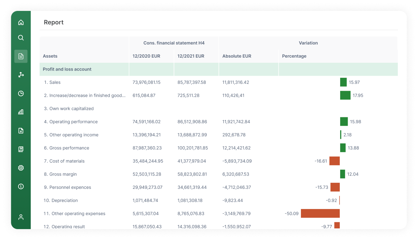Click the green 17.95 variation bar
This screenshot has width=418, height=240.
click(x=345, y=95)
